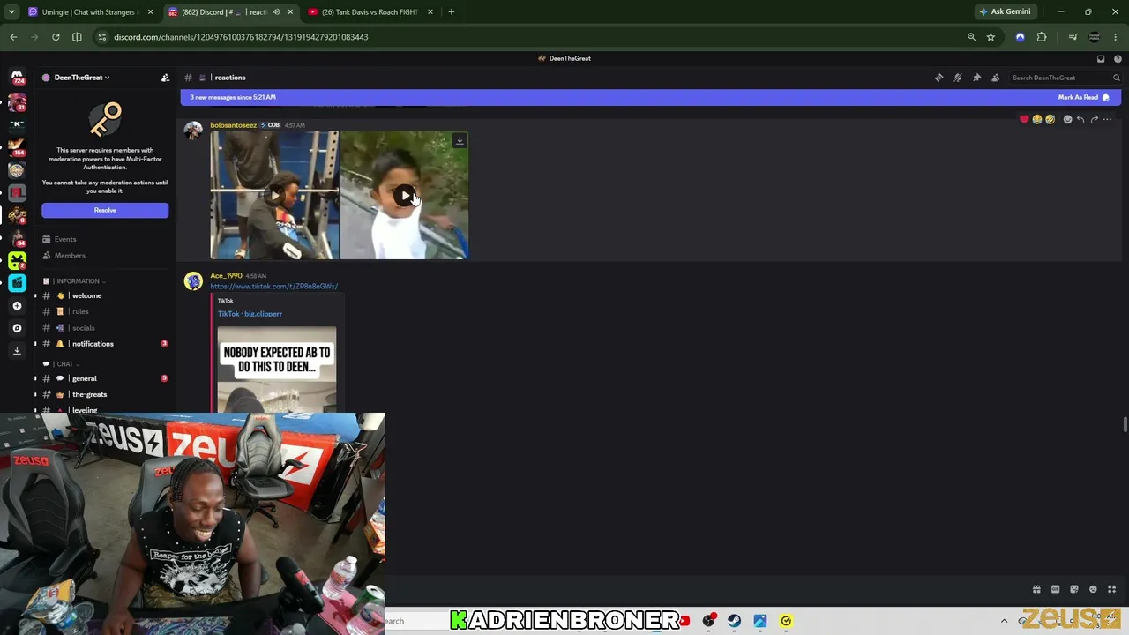Viewport: 1129px width, 635px height.
Task: Click the Resolve button
Action: click(105, 210)
